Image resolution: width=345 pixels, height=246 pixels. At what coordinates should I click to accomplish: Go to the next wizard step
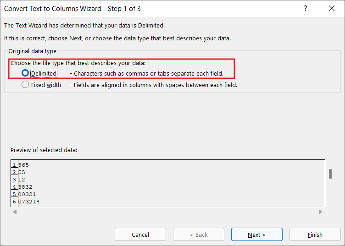coord(256,235)
